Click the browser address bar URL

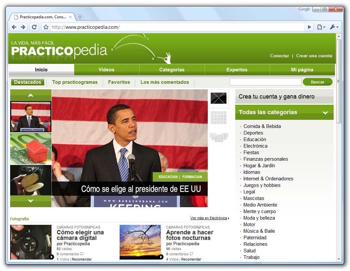86,27
